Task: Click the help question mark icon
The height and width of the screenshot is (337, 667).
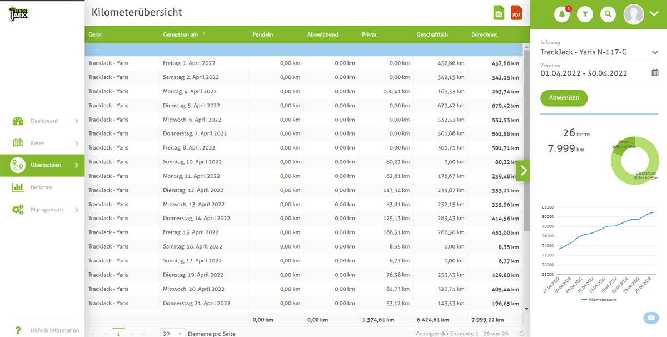Action: (18, 330)
